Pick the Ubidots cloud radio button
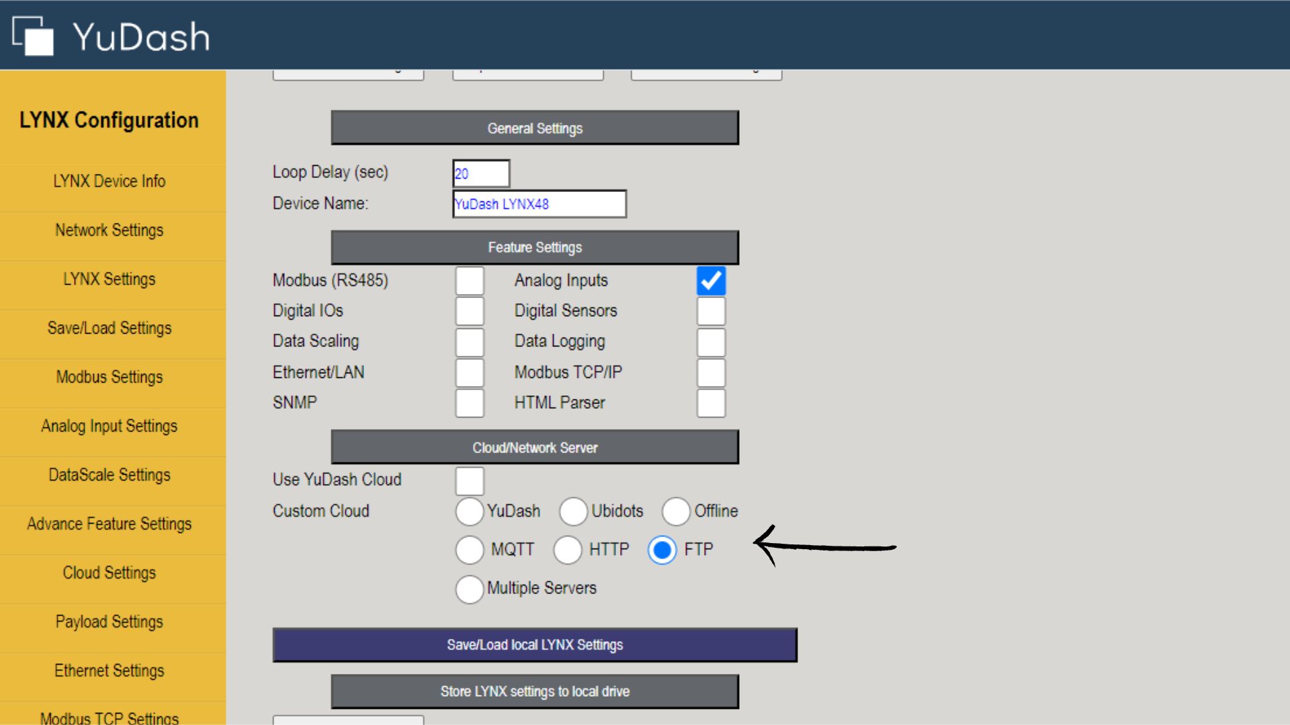This screenshot has width=1290, height=725. coord(573,512)
